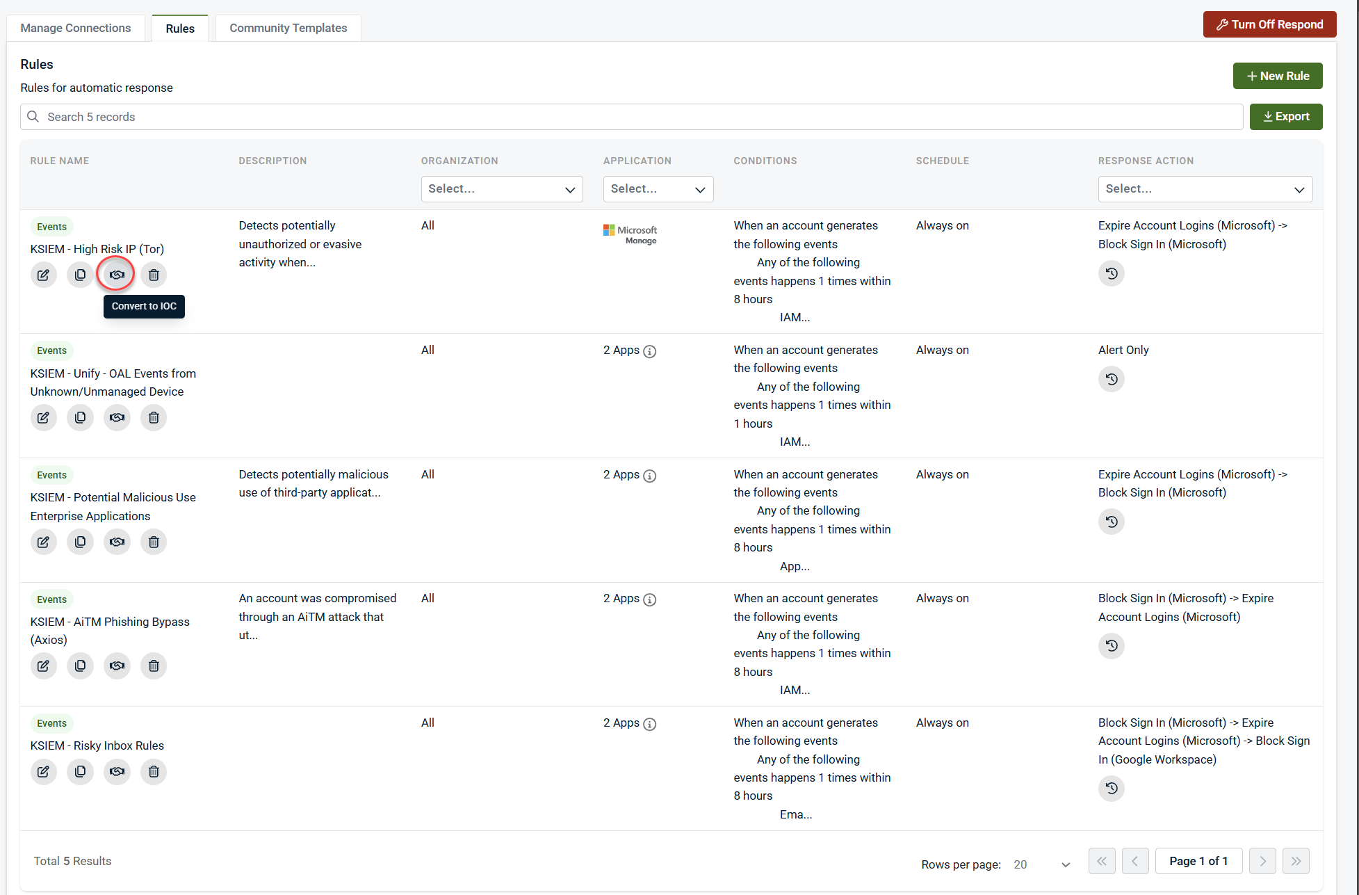Copy the KSIEM - Risky Inbox Rules rule
The height and width of the screenshot is (895, 1359).
(x=80, y=771)
